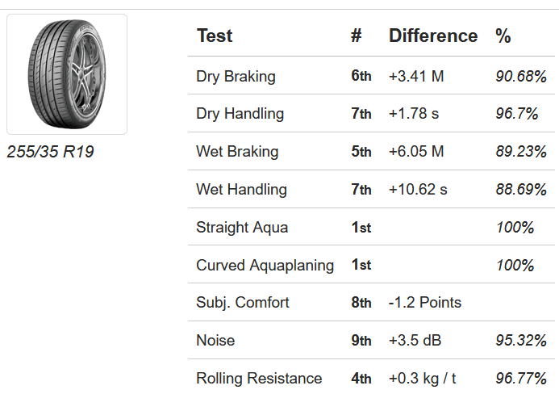Open the Rolling Resistance test row

[259, 379]
